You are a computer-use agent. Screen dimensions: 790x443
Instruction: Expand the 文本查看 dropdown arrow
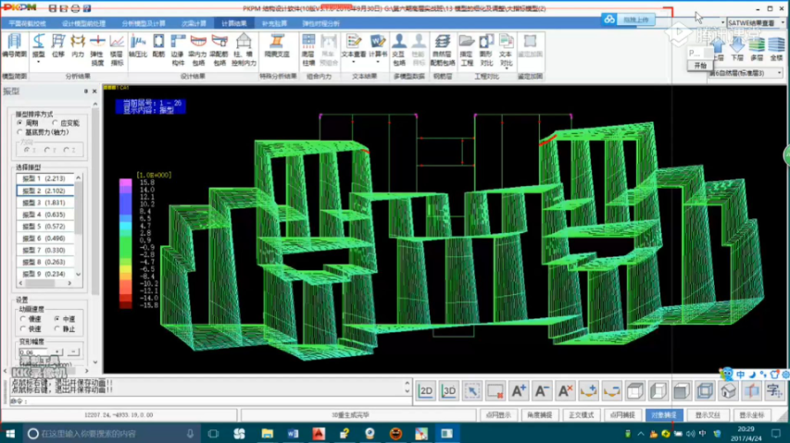point(354,62)
